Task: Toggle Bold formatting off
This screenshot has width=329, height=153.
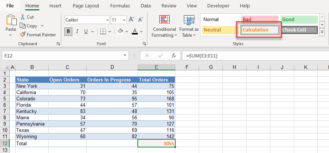Action: point(68,31)
